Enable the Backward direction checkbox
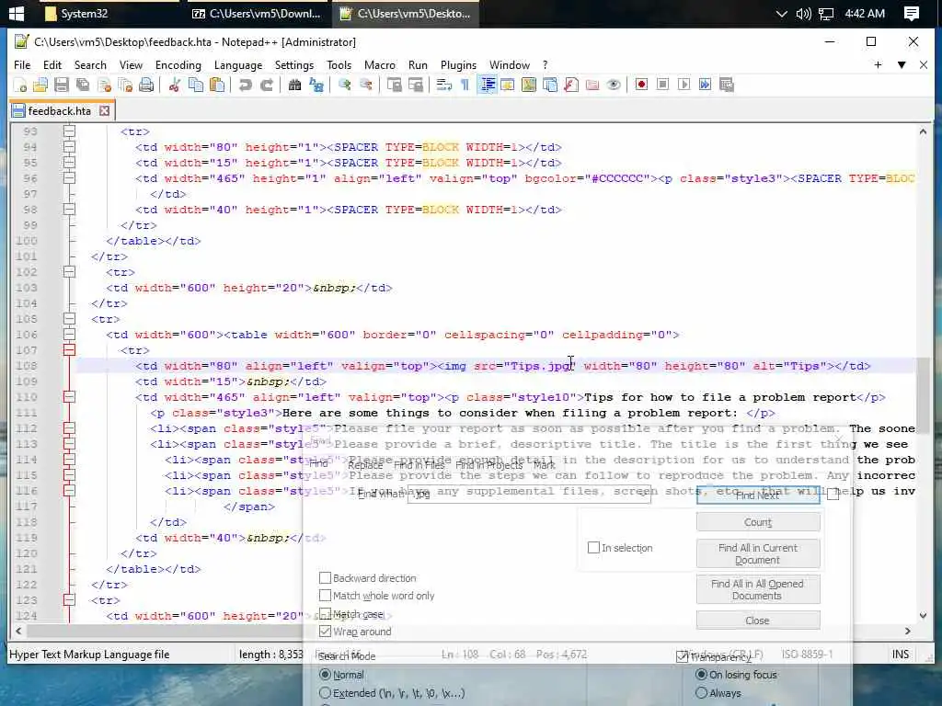The height and width of the screenshot is (706, 942). (x=325, y=578)
